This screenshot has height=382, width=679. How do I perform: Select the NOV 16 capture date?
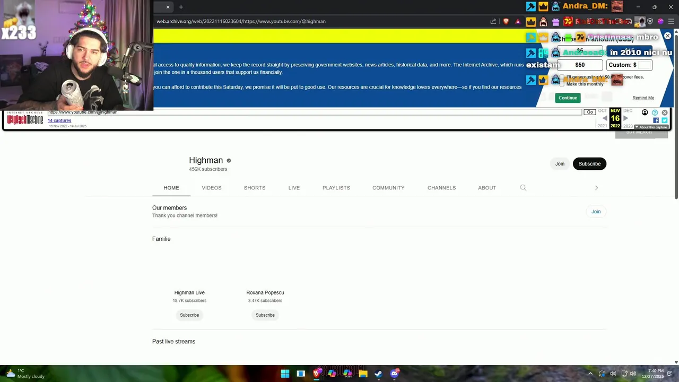tap(615, 118)
